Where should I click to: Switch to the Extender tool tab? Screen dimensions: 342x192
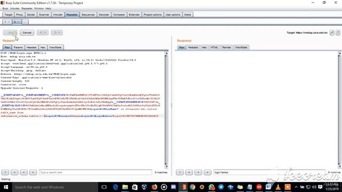click(134, 14)
